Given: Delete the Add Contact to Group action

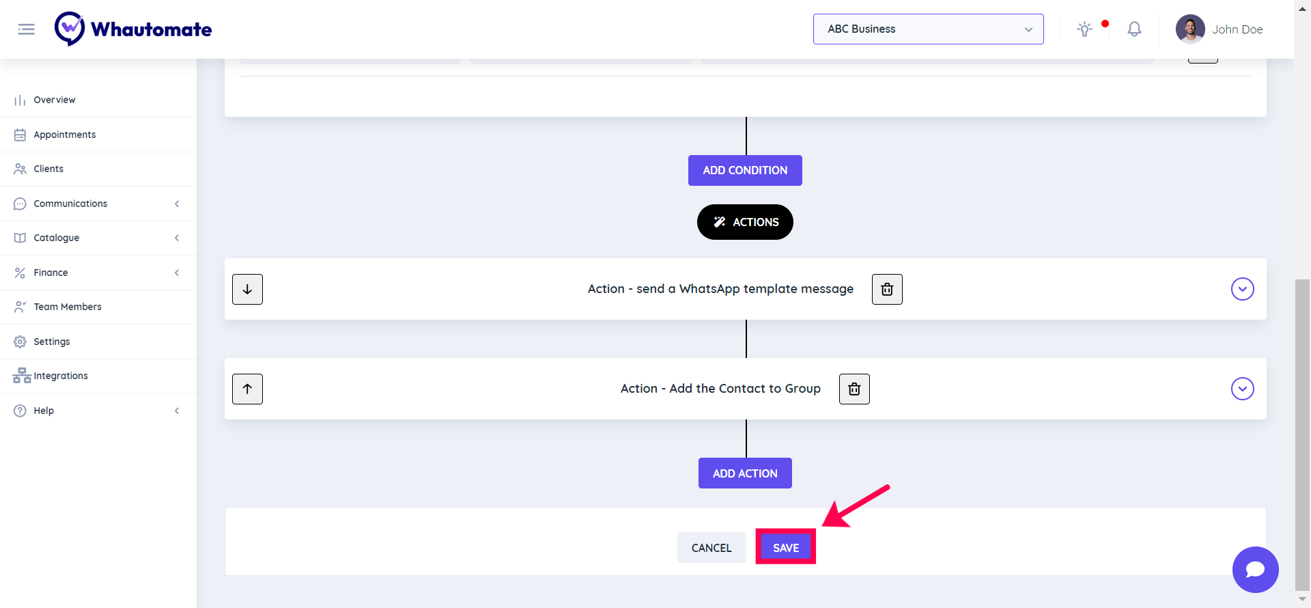Looking at the screenshot, I should click(854, 389).
